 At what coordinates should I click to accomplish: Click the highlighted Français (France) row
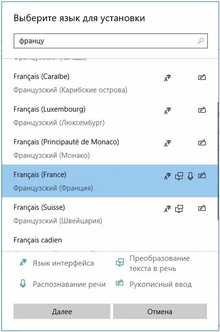point(110,181)
